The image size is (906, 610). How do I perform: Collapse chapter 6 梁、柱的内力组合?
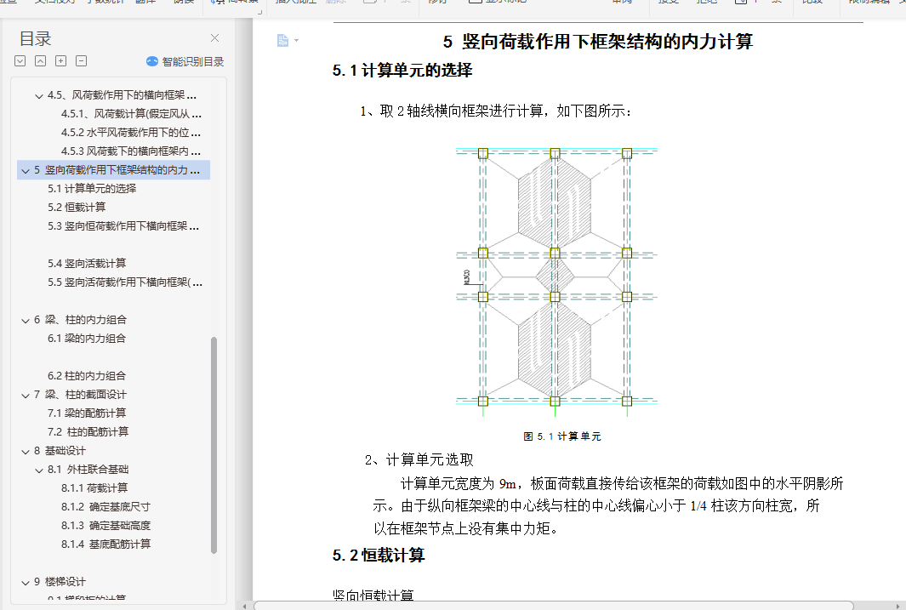(26, 321)
